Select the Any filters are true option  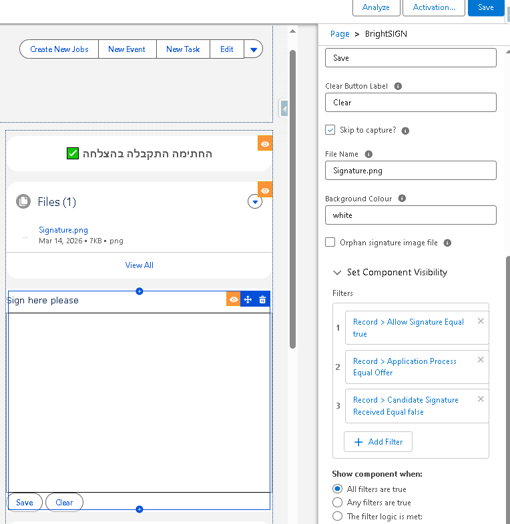pos(337,503)
